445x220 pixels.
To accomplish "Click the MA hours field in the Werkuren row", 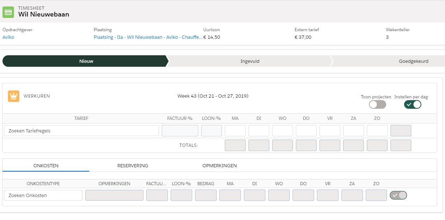I will tap(235, 131).
